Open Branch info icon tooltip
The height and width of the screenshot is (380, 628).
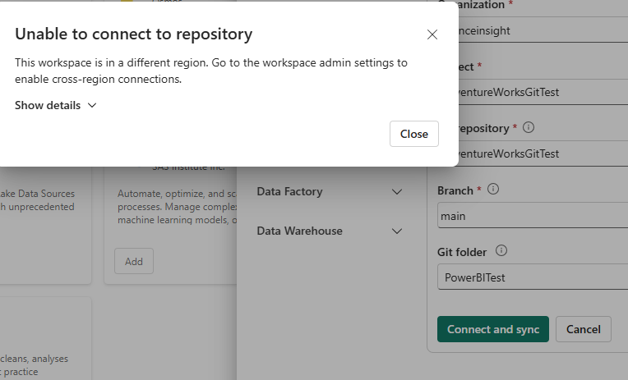[493, 190]
